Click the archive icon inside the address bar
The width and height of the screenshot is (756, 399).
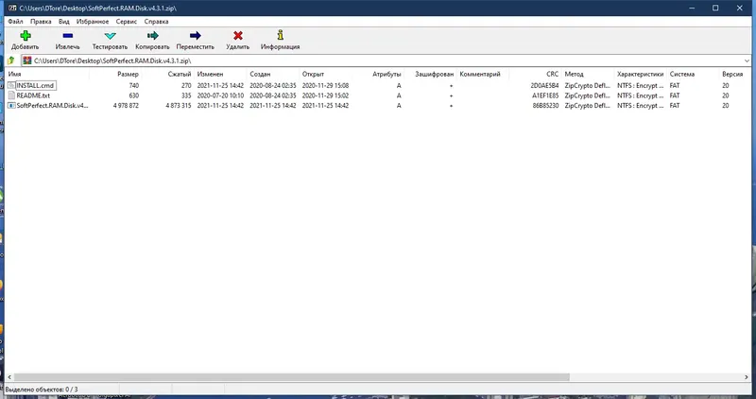[27, 61]
